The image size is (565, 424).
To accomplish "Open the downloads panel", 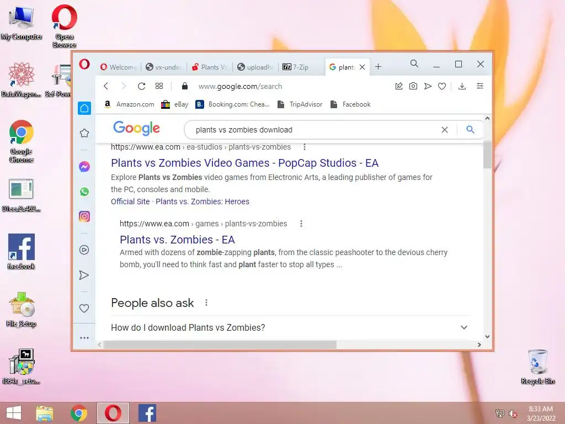I will pos(462,86).
